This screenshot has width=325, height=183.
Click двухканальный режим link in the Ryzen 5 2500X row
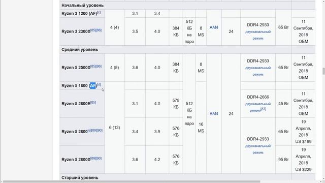coord(258,71)
